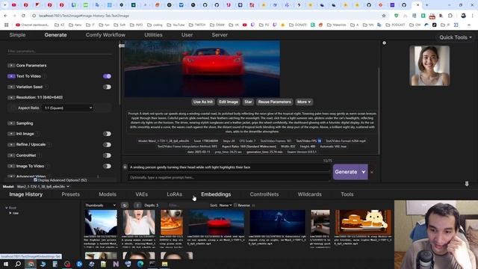The width and height of the screenshot is (478, 269).
Task: Check the Reverse sort checkbox
Action: tap(235, 205)
